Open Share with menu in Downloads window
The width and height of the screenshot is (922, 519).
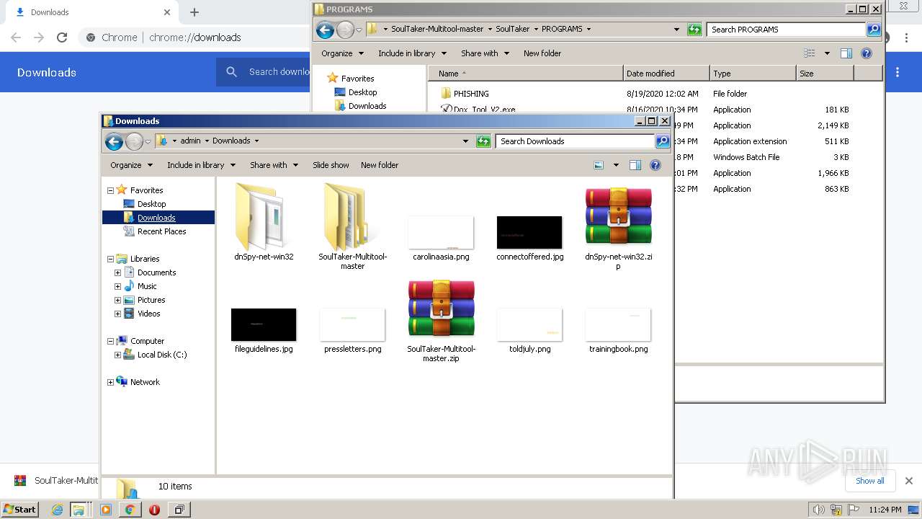pos(274,165)
